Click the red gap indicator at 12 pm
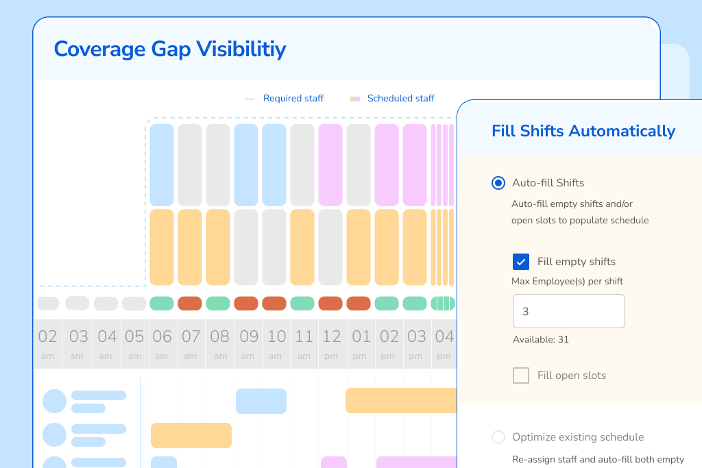Image resolution: width=702 pixels, height=468 pixels. (x=330, y=303)
